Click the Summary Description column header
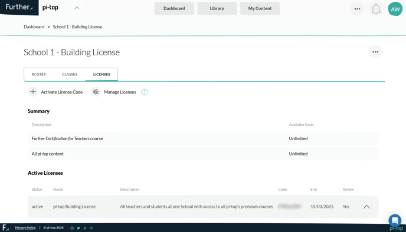This screenshot has width=406, height=232. [x=41, y=124]
